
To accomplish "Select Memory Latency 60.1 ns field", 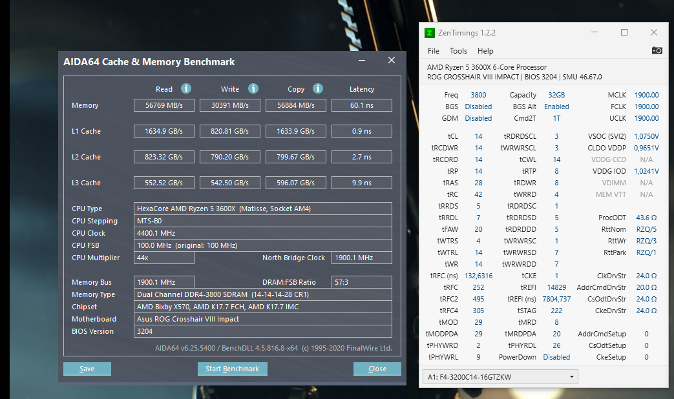I will [x=361, y=105].
